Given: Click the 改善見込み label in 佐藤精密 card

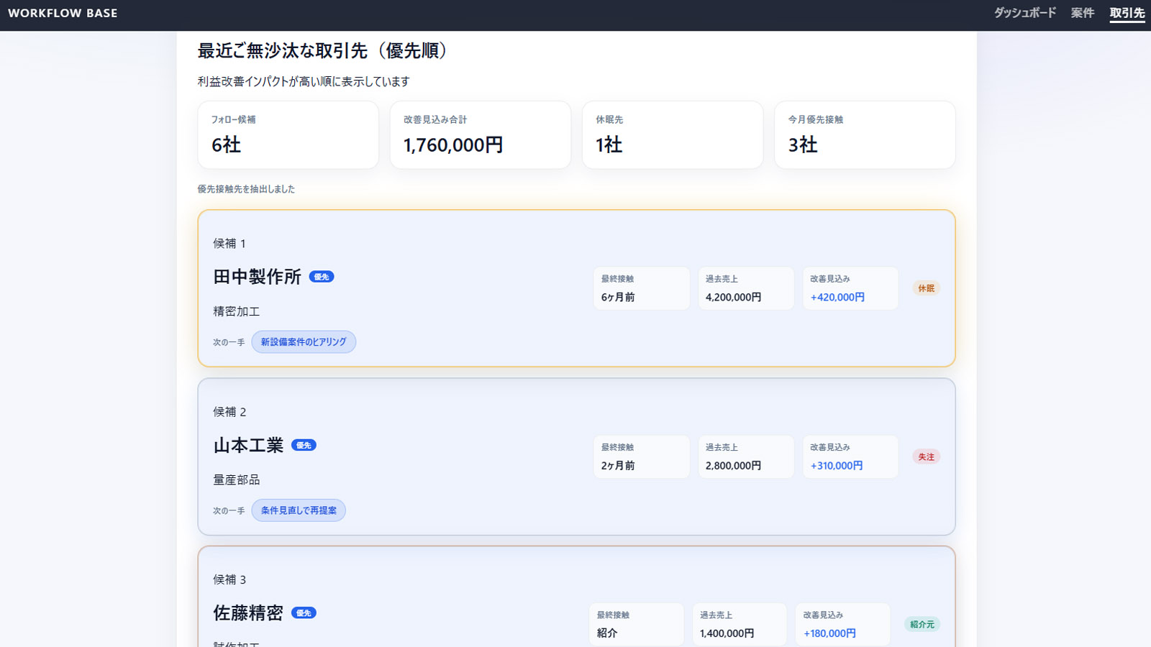Looking at the screenshot, I should 823,615.
